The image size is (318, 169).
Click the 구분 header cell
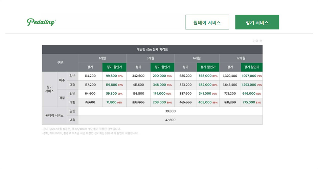[60, 63]
